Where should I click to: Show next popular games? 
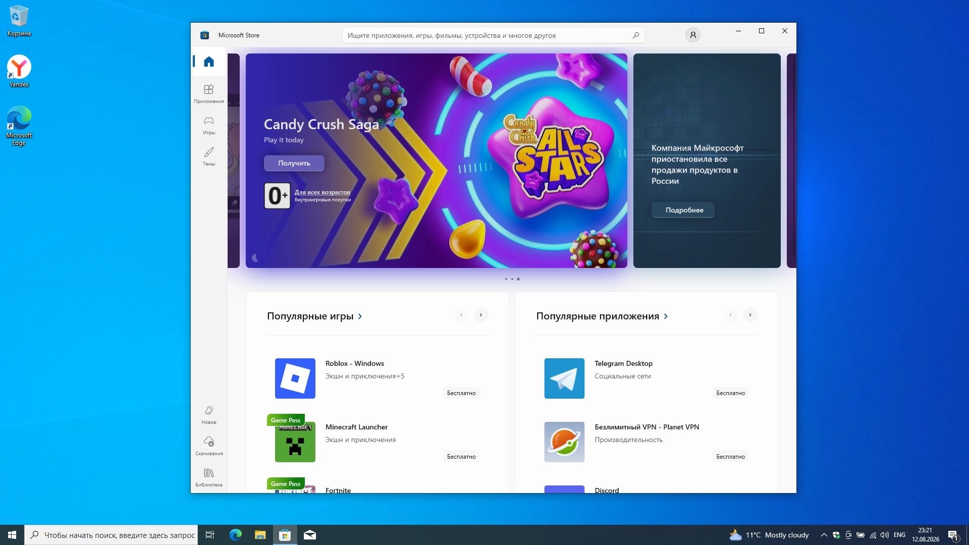(x=481, y=315)
